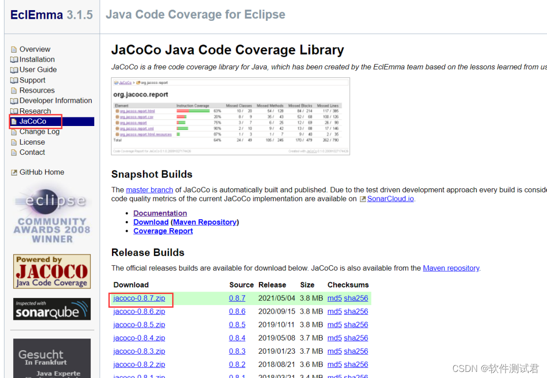Open the Research menu item
Image resolution: width=547 pixels, height=378 pixels.
pyautogui.click(x=35, y=111)
